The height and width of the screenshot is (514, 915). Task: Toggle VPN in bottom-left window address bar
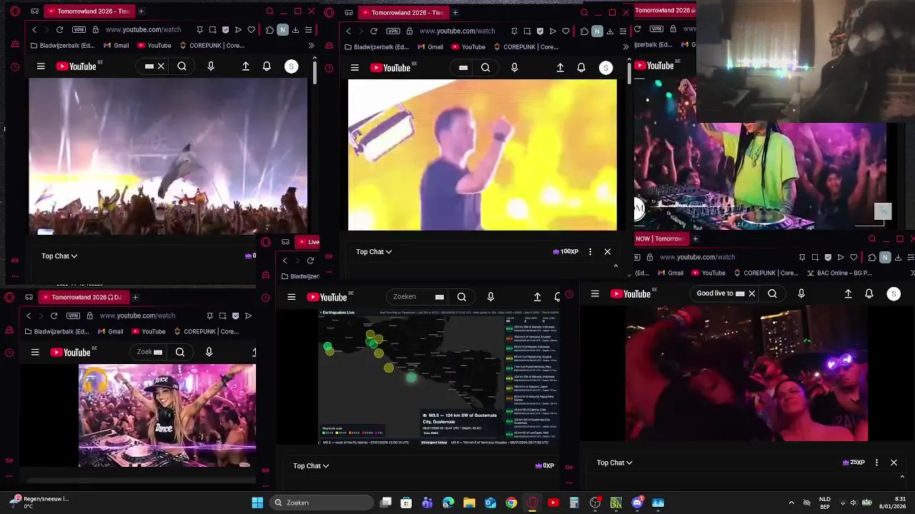tap(73, 316)
